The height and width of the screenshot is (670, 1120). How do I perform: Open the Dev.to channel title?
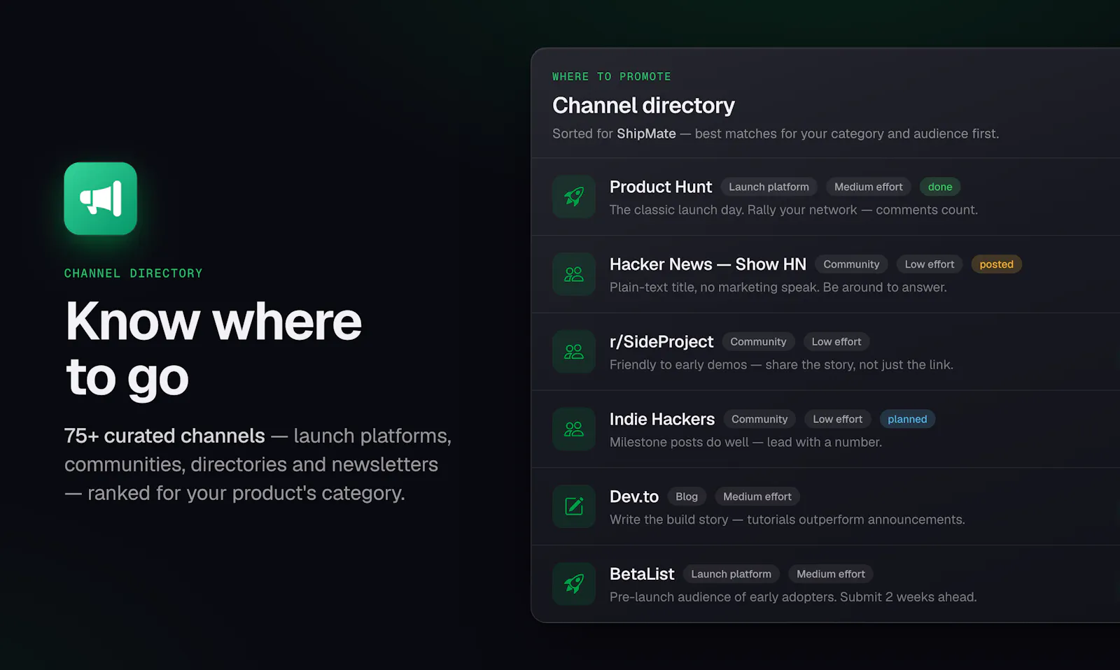point(634,497)
